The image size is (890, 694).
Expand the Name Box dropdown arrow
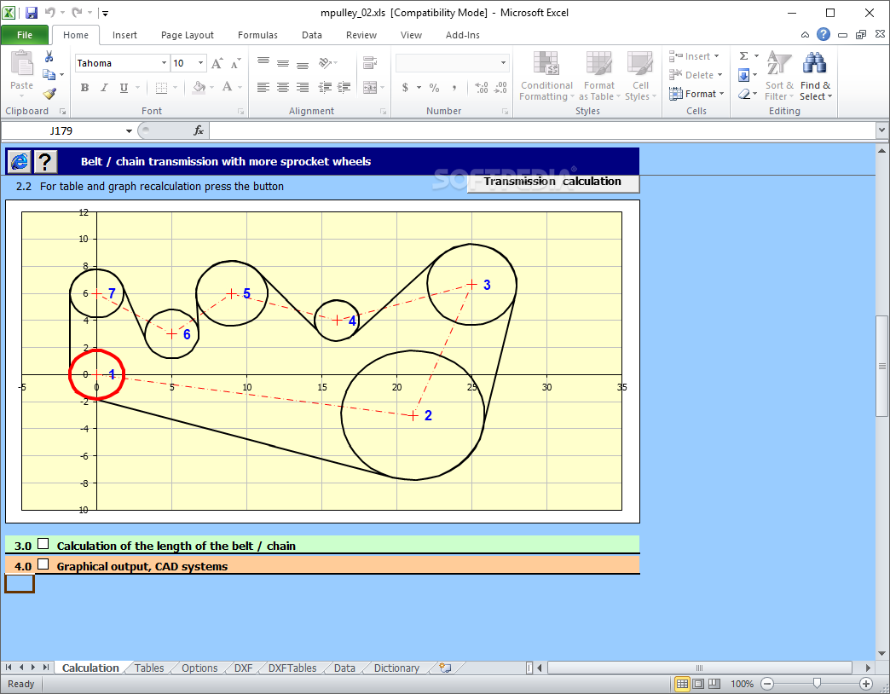[129, 131]
